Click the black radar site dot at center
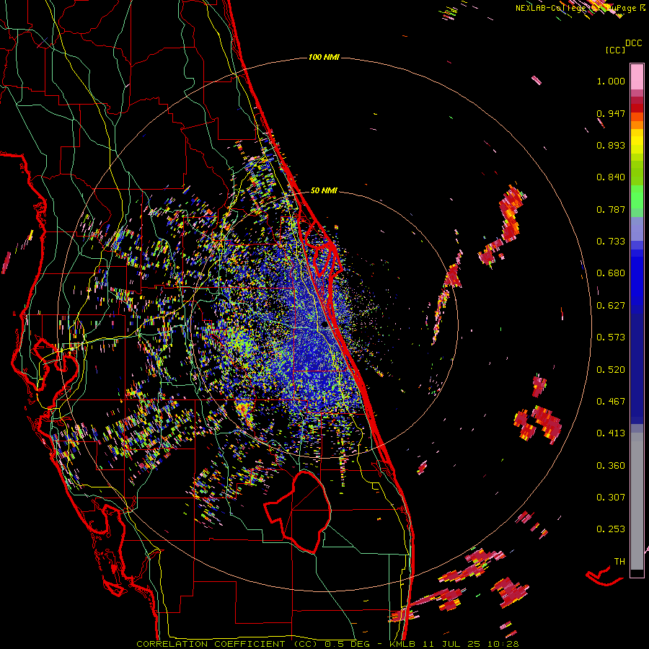This screenshot has height=649, width=649. point(324,325)
